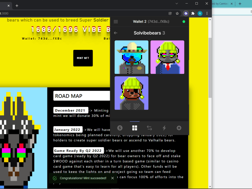Screen dimensions: 252x189
Task: Open the wallet balance dollar tab
Action: coord(120,128)
